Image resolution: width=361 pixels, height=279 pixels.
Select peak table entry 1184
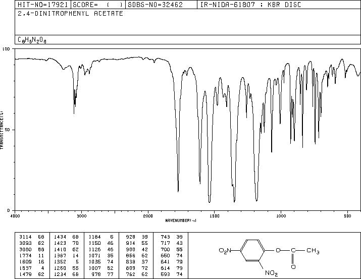pyautogui.click(x=101, y=237)
